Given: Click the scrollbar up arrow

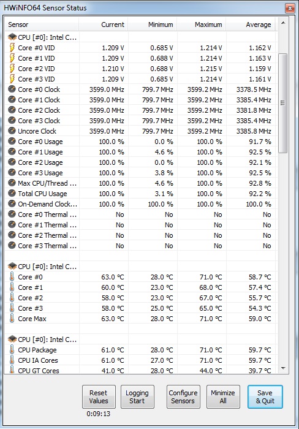Looking at the screenshot, I should point(283,23).
